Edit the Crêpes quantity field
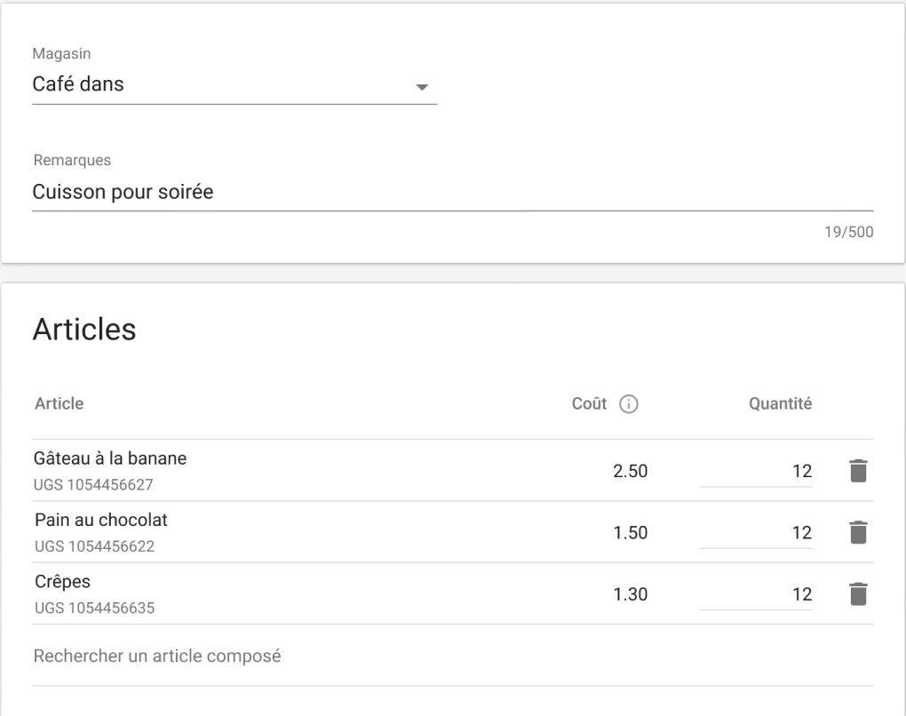Image resolution: width=906 pixels, height=716 pixels. click(756, 595)
